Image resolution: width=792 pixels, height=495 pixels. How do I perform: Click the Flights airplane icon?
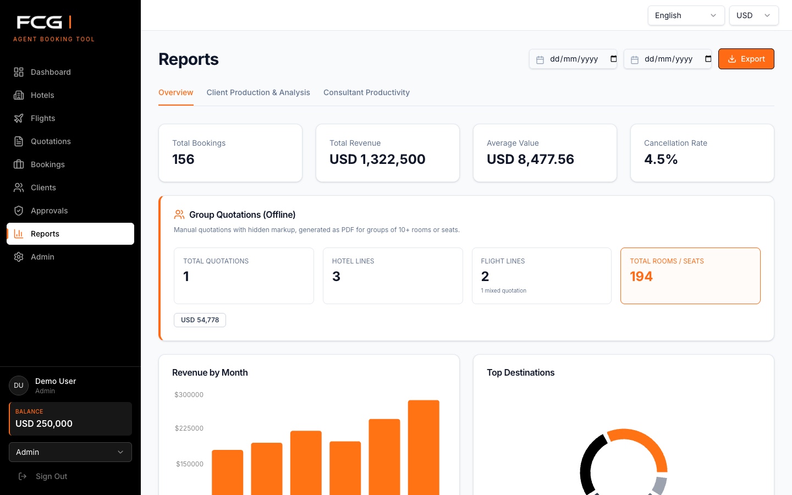(19, 118)
